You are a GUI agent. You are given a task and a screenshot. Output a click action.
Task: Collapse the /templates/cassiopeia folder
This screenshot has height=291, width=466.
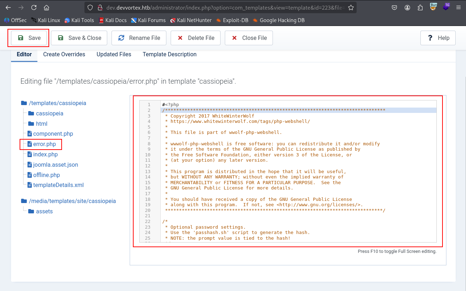(x=53, y=103)
